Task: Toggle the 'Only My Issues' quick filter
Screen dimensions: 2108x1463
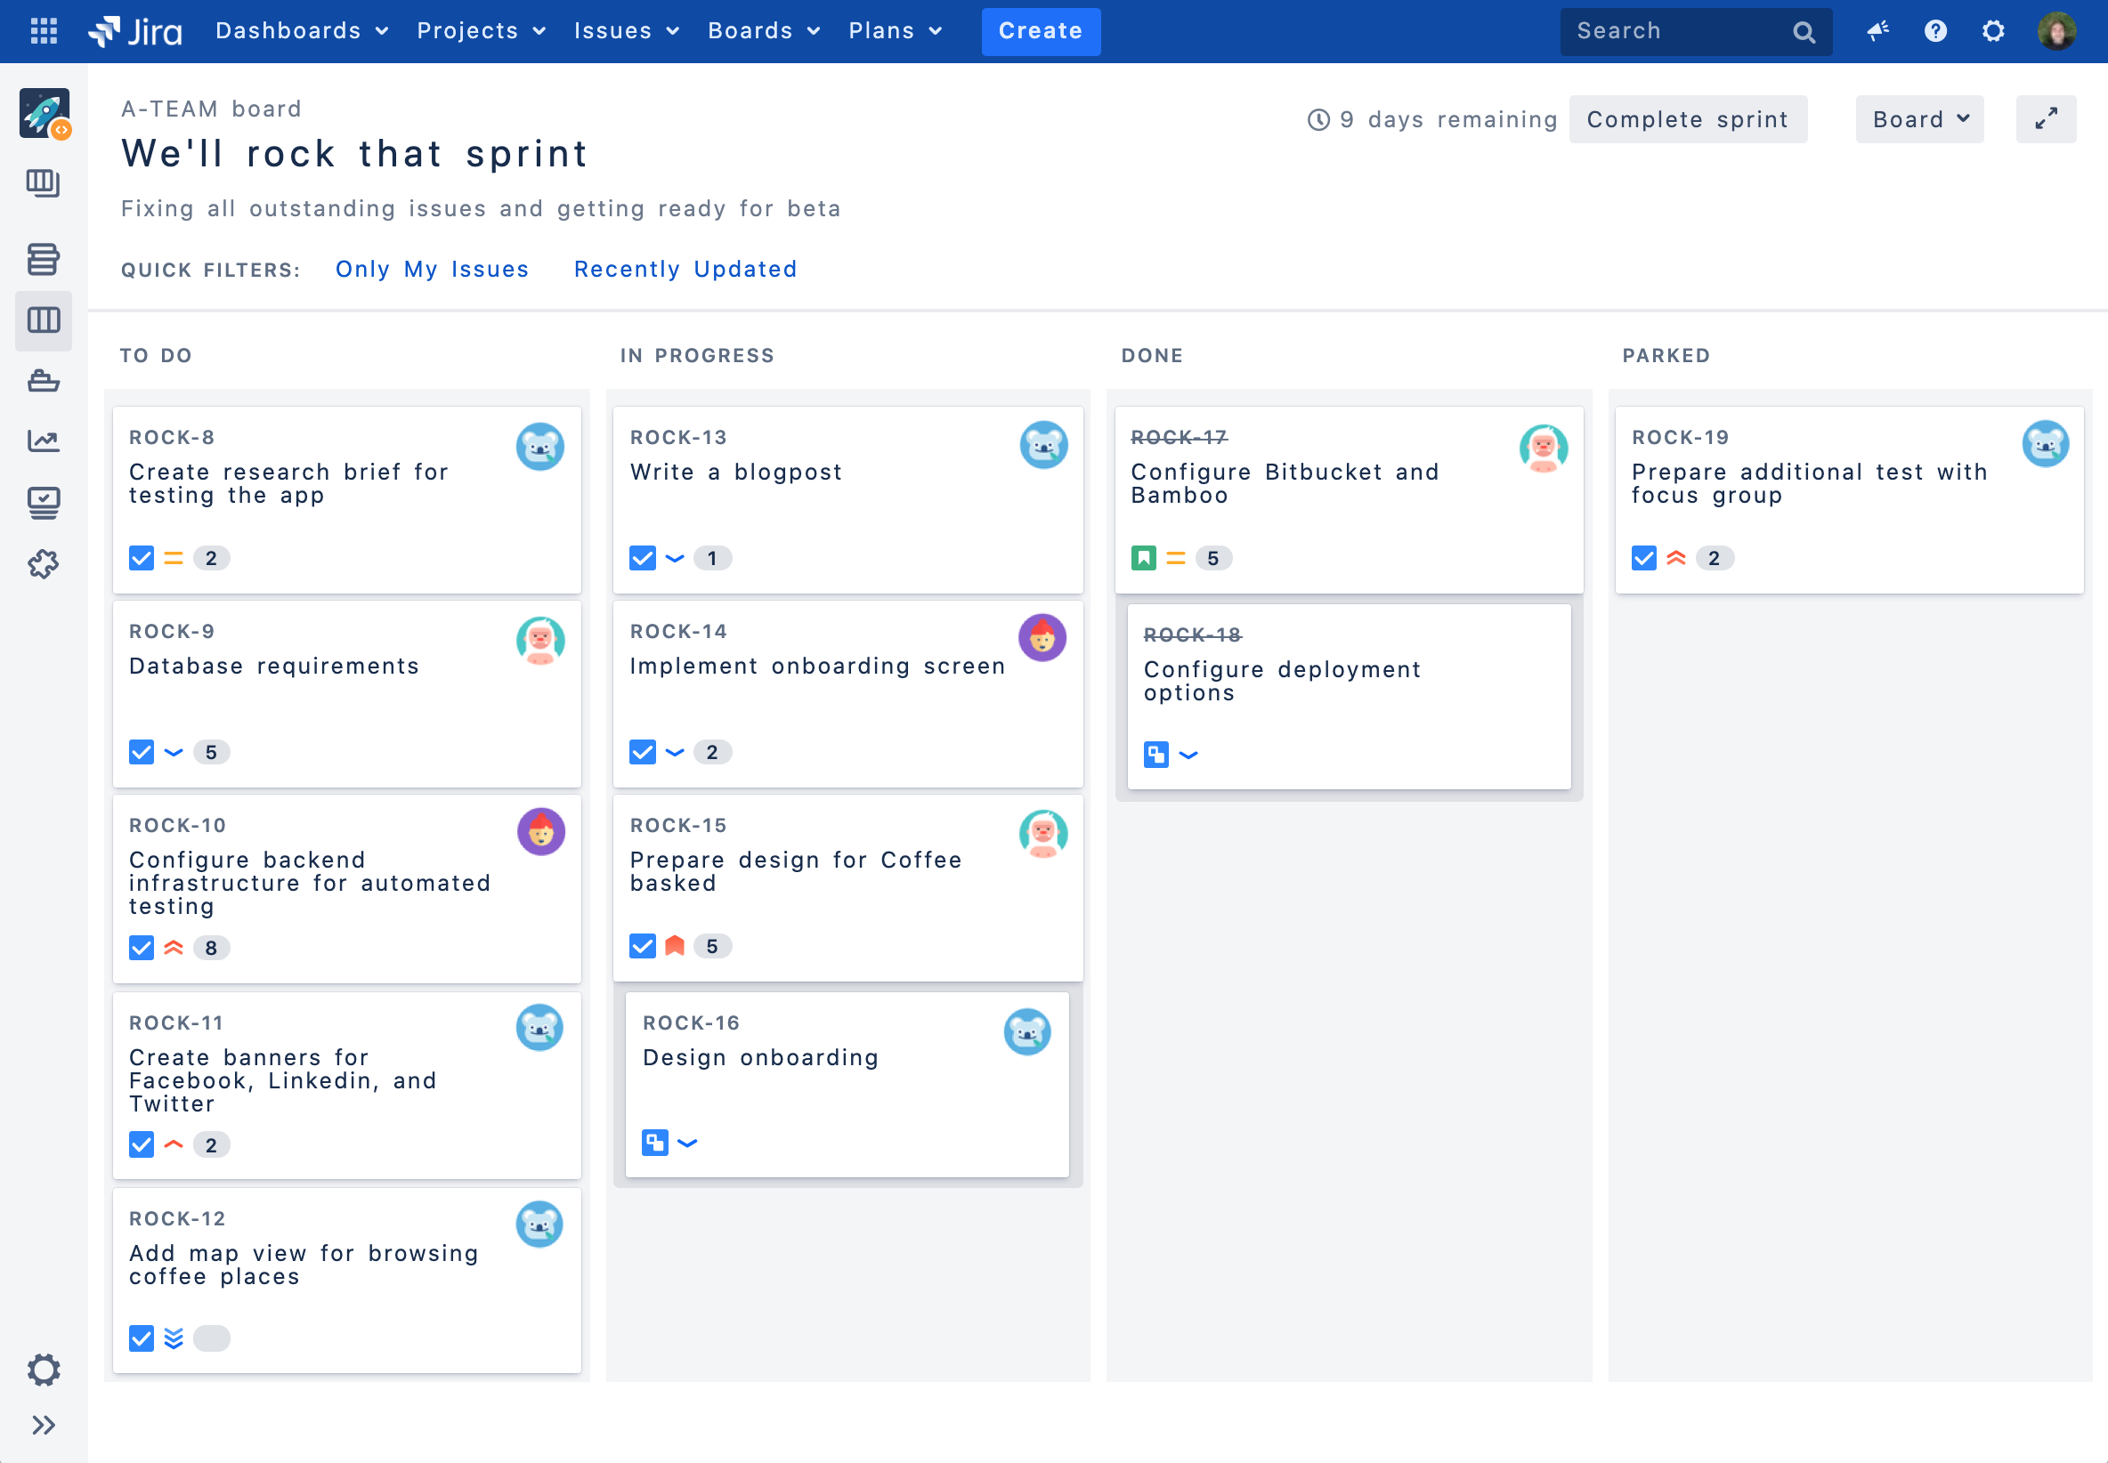Action: [431, 269]
